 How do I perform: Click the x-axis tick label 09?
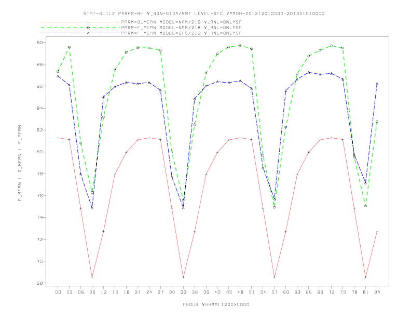click(92, 292)
